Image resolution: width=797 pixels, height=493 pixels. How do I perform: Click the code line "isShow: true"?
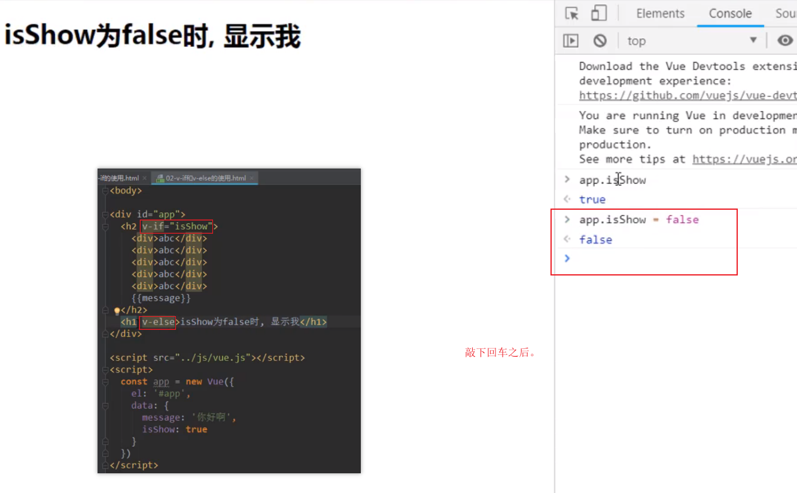[x=174, y=430]
